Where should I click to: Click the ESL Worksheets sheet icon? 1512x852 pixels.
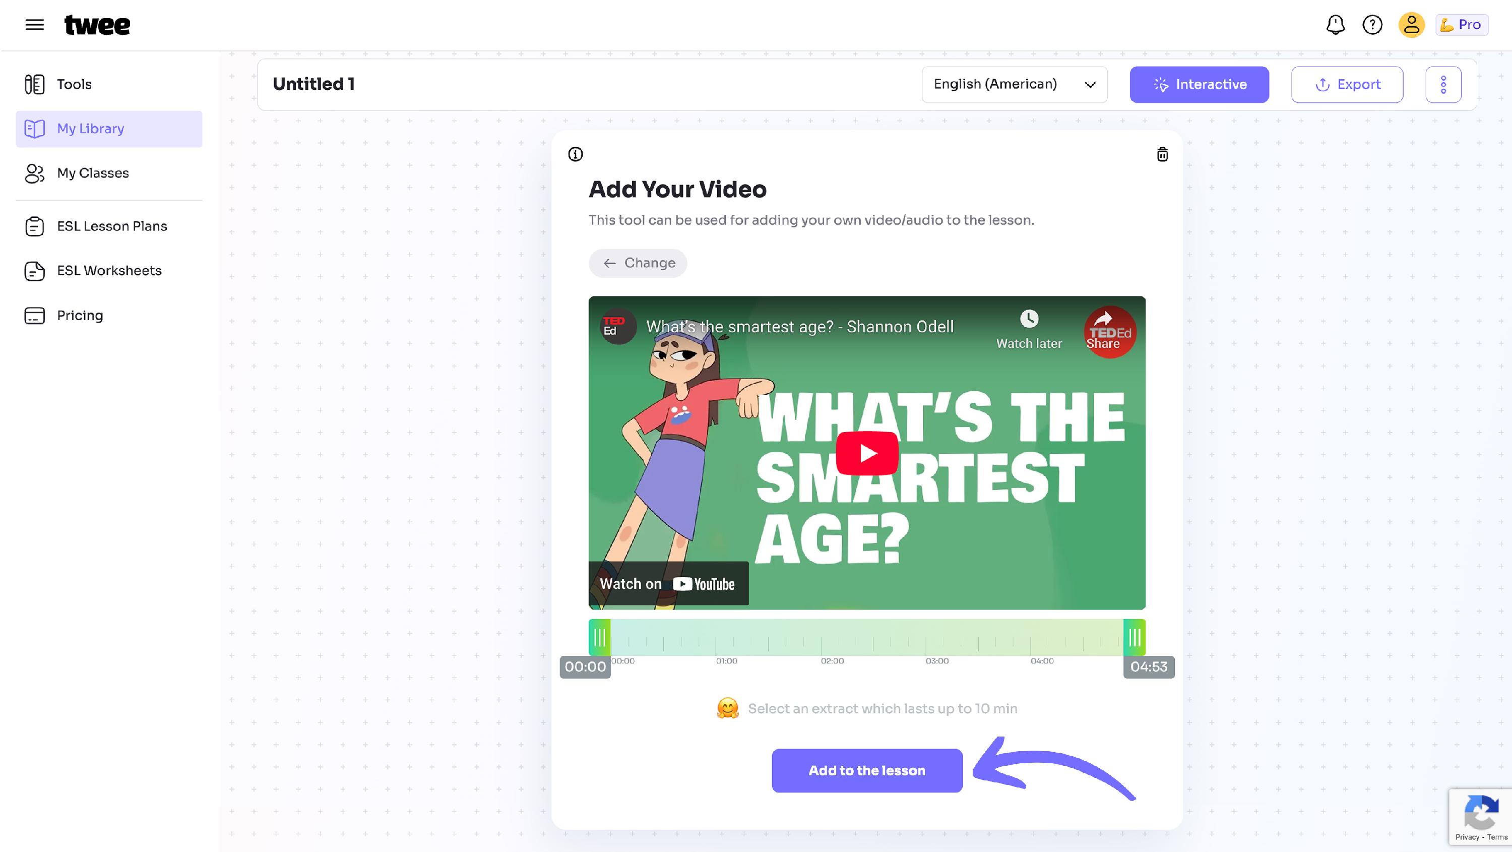pos(35,271)
